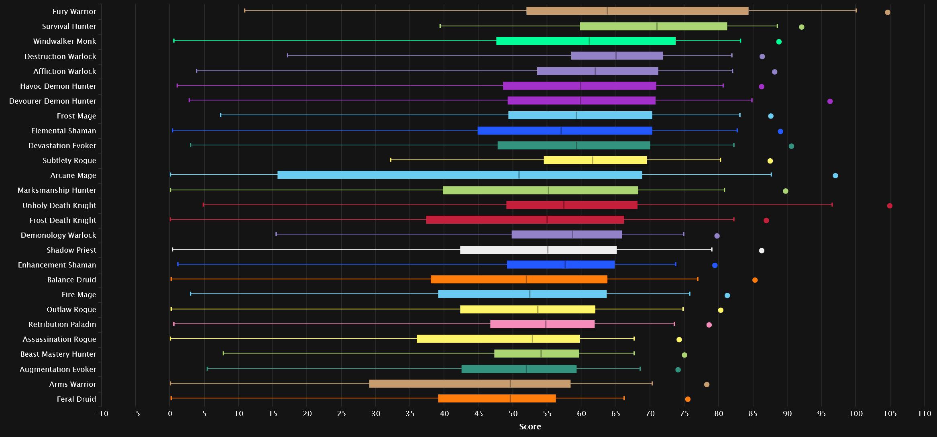The width and height of the screenshot is (937, 437).
Task: Select the Fire Mage label
Action: (x=79, y=295)
